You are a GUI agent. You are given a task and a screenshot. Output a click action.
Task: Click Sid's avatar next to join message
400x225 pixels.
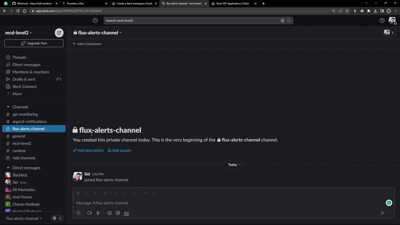coord(77,177)
